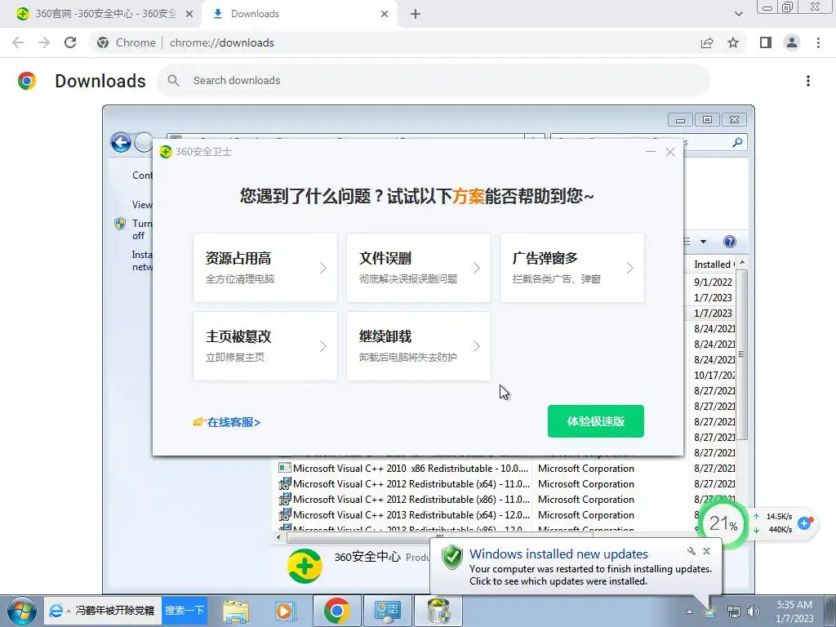Open the Chrome three-dot menu
This screenshot has width=836, height=627.
click(x=818, y=42)
